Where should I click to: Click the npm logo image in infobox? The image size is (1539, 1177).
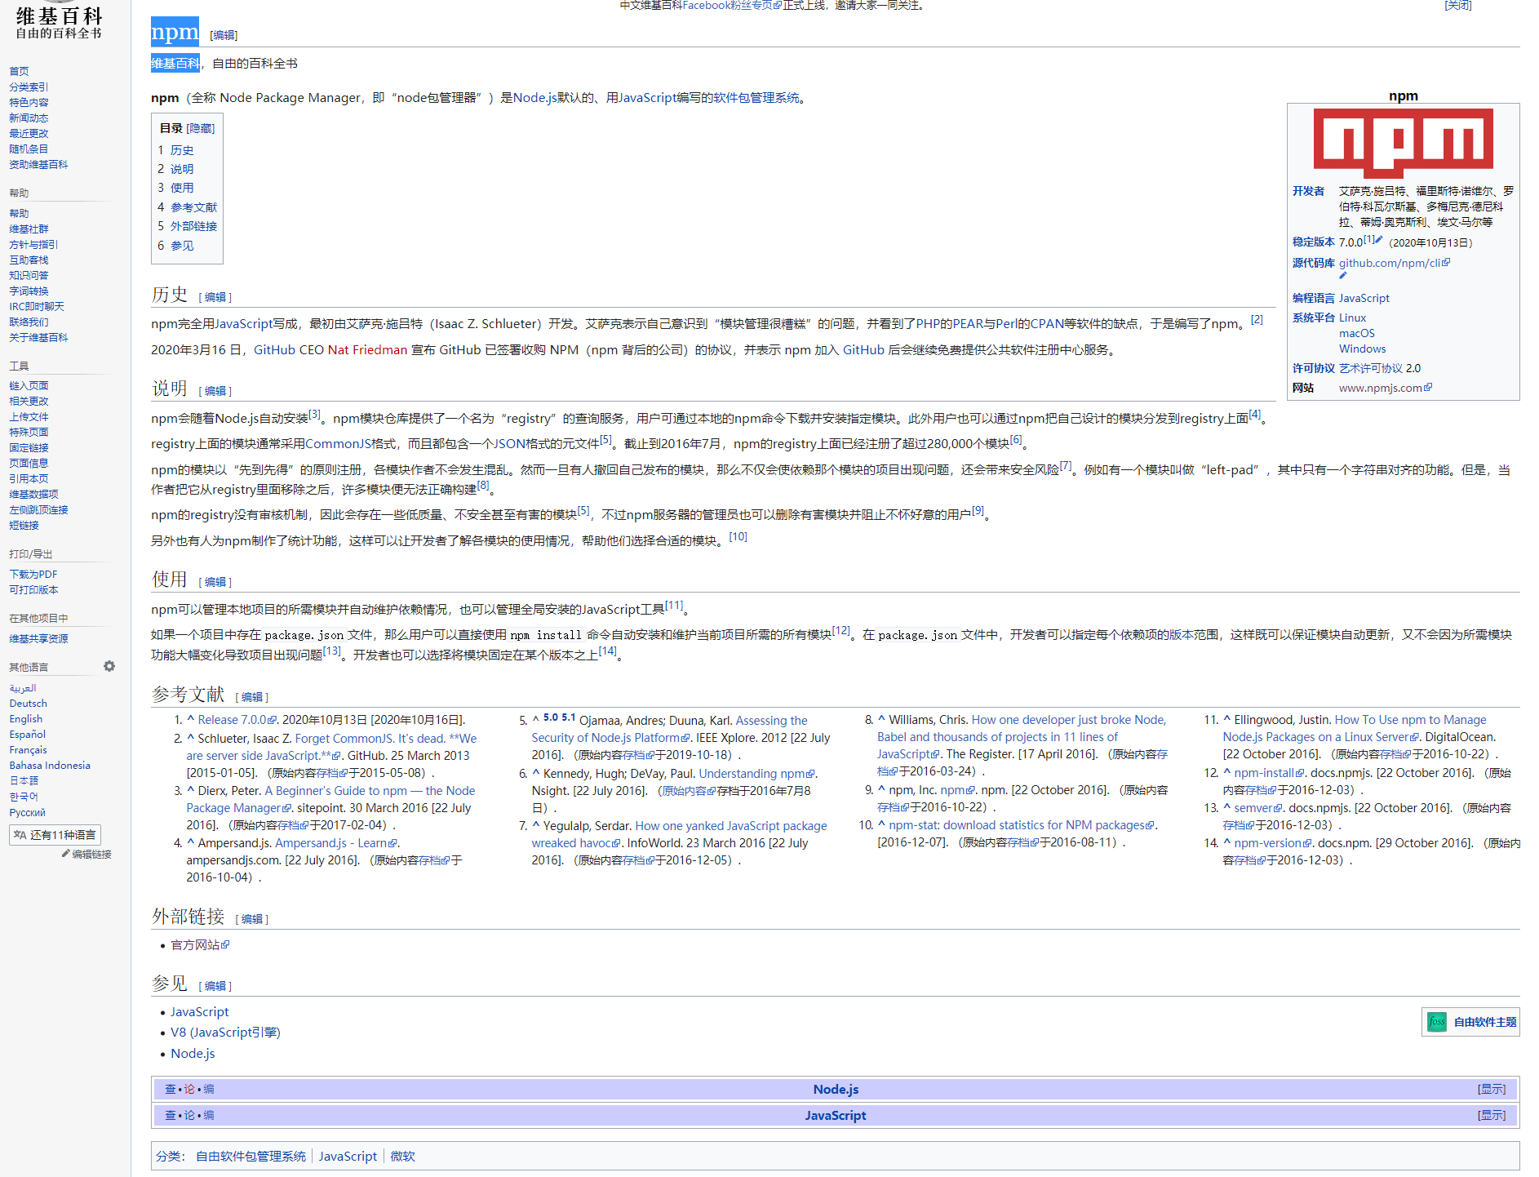click(1403, 143)
